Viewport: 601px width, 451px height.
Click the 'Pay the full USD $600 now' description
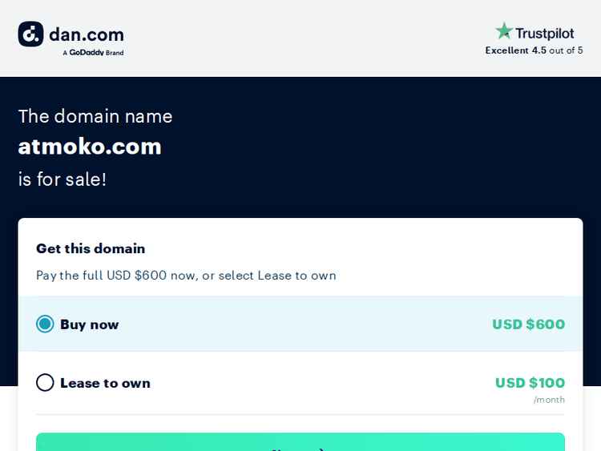[x=186, y=276]
